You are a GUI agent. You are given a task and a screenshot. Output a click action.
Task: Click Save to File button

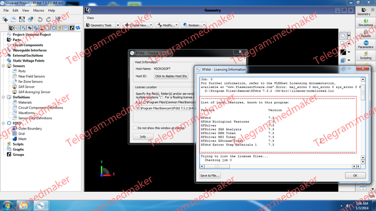pyautogui.click(x=210, y=176)
